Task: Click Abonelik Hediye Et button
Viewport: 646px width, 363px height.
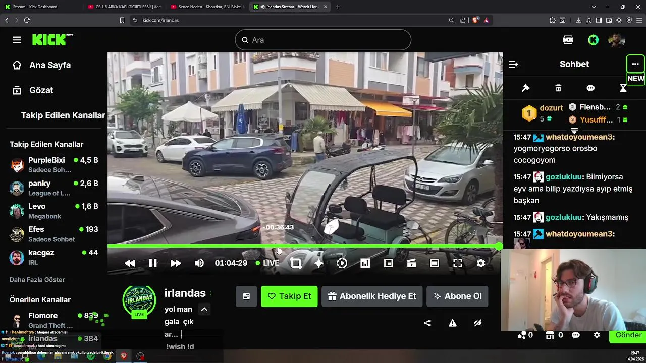Action: click(x=372, y=296)
